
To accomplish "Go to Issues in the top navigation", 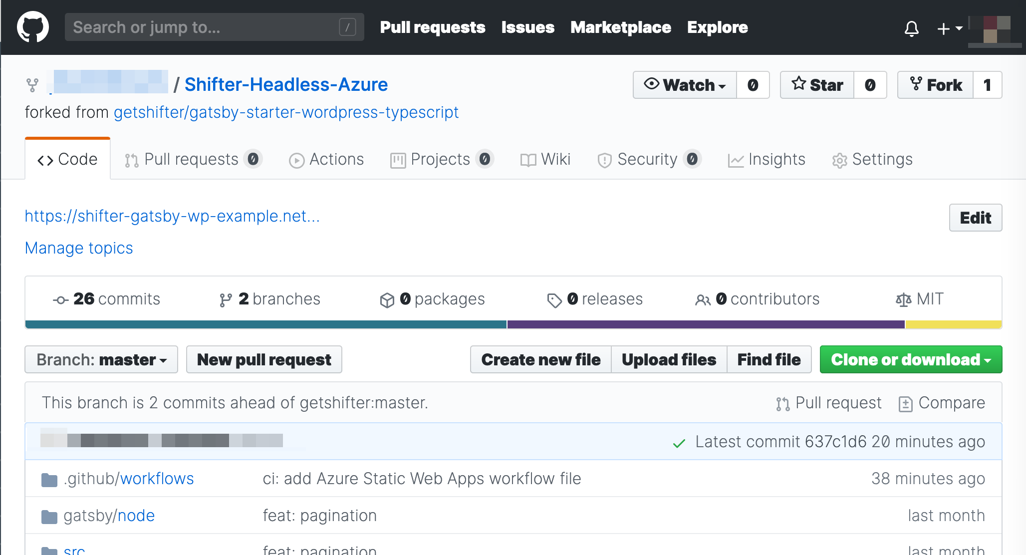I will (x=527, y=27).
